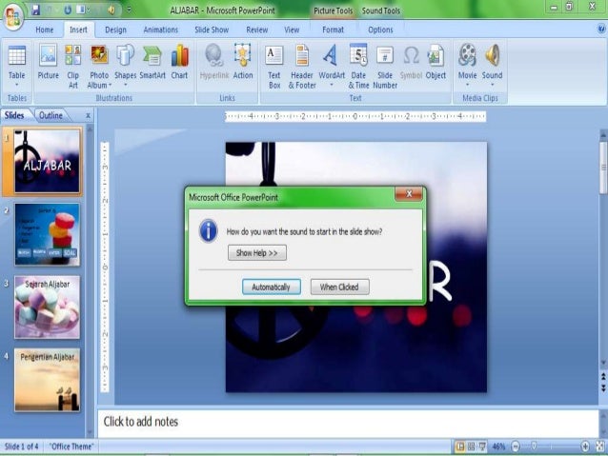Click the Next Slide double arrow
Screen dimensions: 608x456
603,387
